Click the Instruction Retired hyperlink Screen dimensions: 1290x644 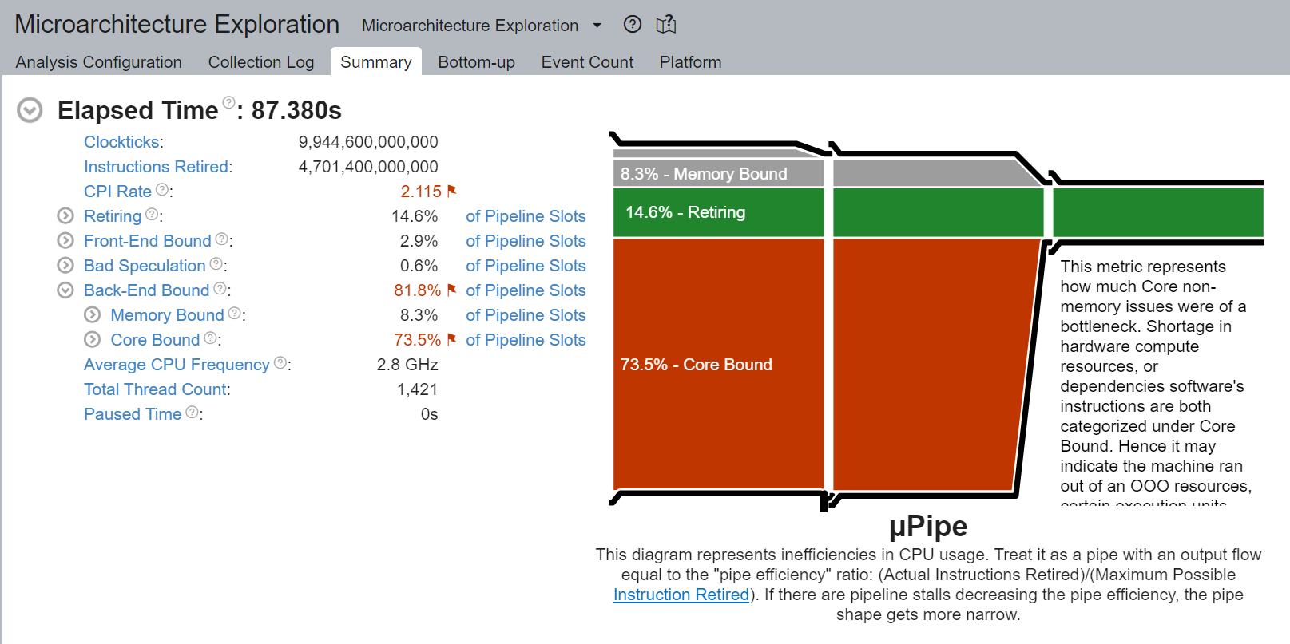tap(681, 595)
